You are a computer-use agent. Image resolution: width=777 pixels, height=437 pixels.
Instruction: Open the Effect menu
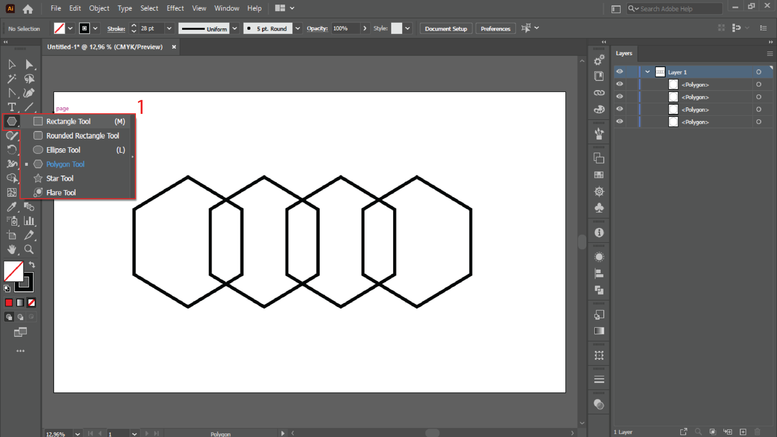(175, 8)
